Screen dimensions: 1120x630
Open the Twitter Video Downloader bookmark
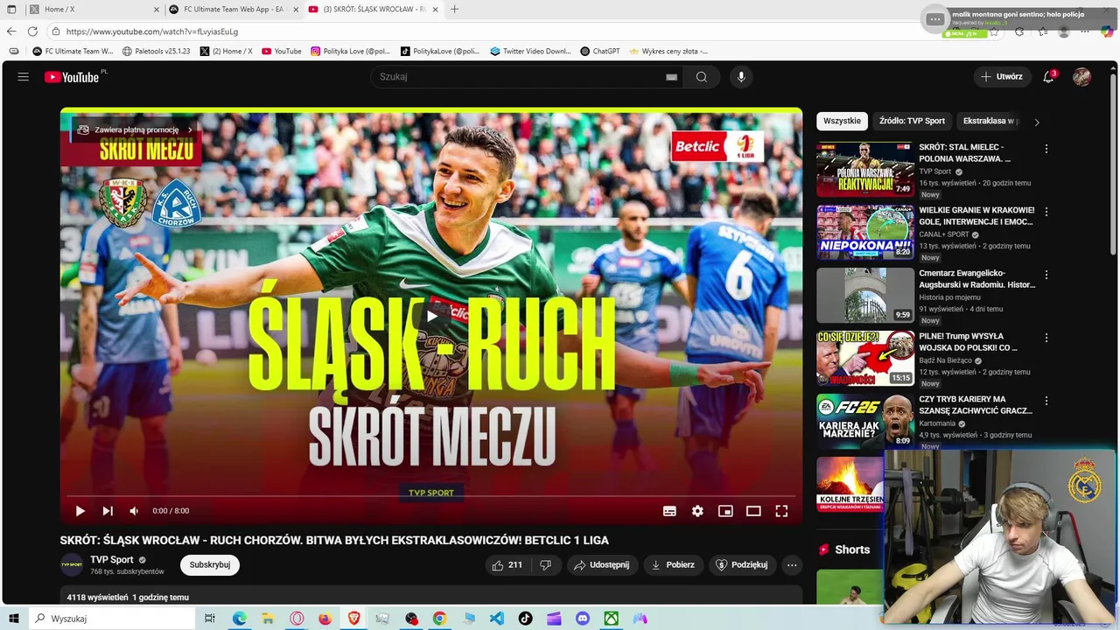point(531,52)
